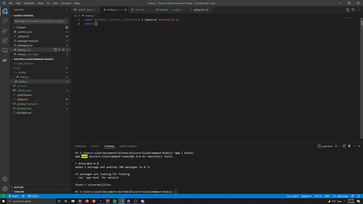The image size is (363, 204).
Task: Open package.json in explorer tree
Action: click(24, 108)
